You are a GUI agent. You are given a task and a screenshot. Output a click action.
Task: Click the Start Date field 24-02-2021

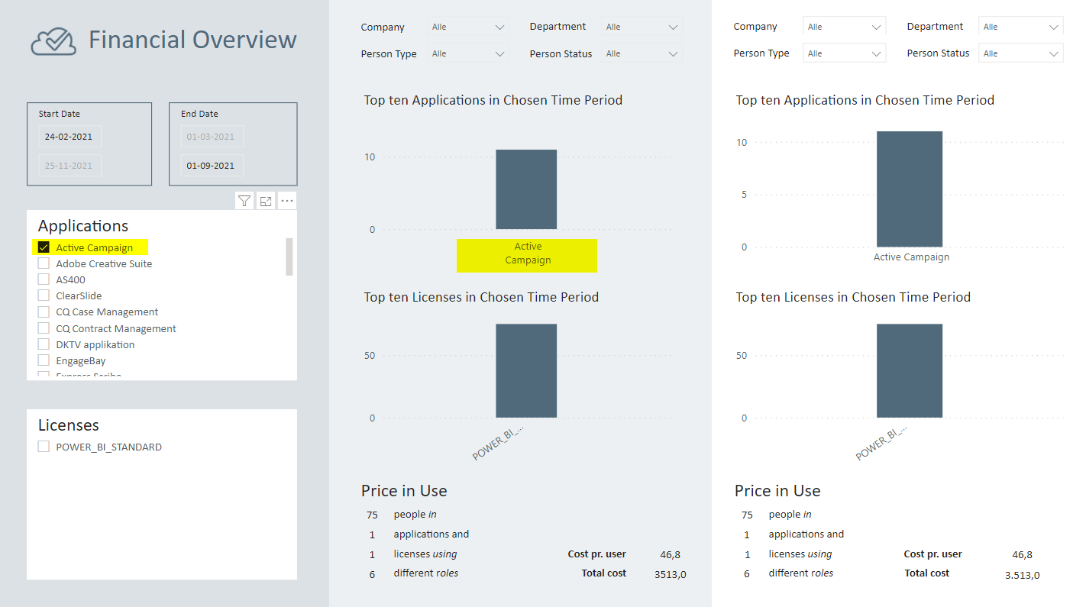click(69, 137)
